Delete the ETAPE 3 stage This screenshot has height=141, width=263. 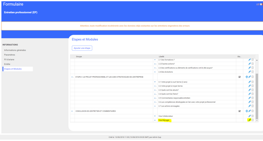253,77
